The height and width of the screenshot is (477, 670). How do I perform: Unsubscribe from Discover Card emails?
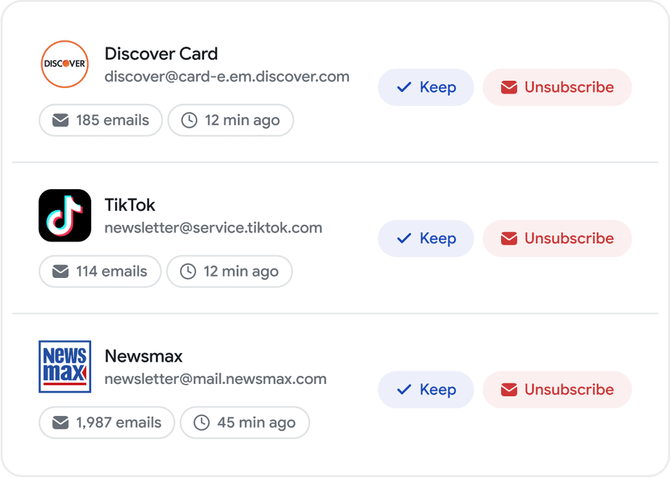(x=557, y=87)
